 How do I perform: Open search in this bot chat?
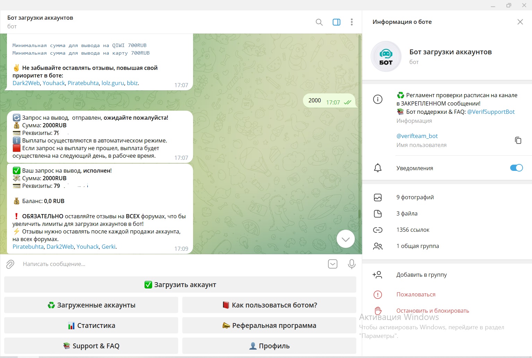tap(319, 22)
